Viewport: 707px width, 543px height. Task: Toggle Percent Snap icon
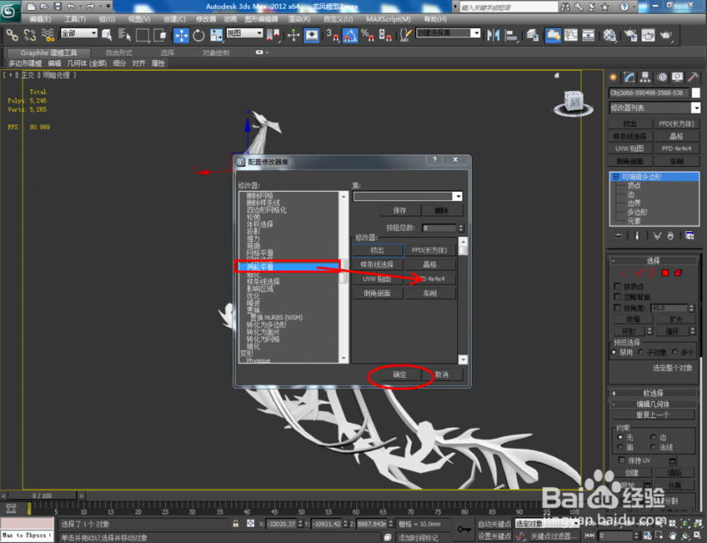(367, 35)
